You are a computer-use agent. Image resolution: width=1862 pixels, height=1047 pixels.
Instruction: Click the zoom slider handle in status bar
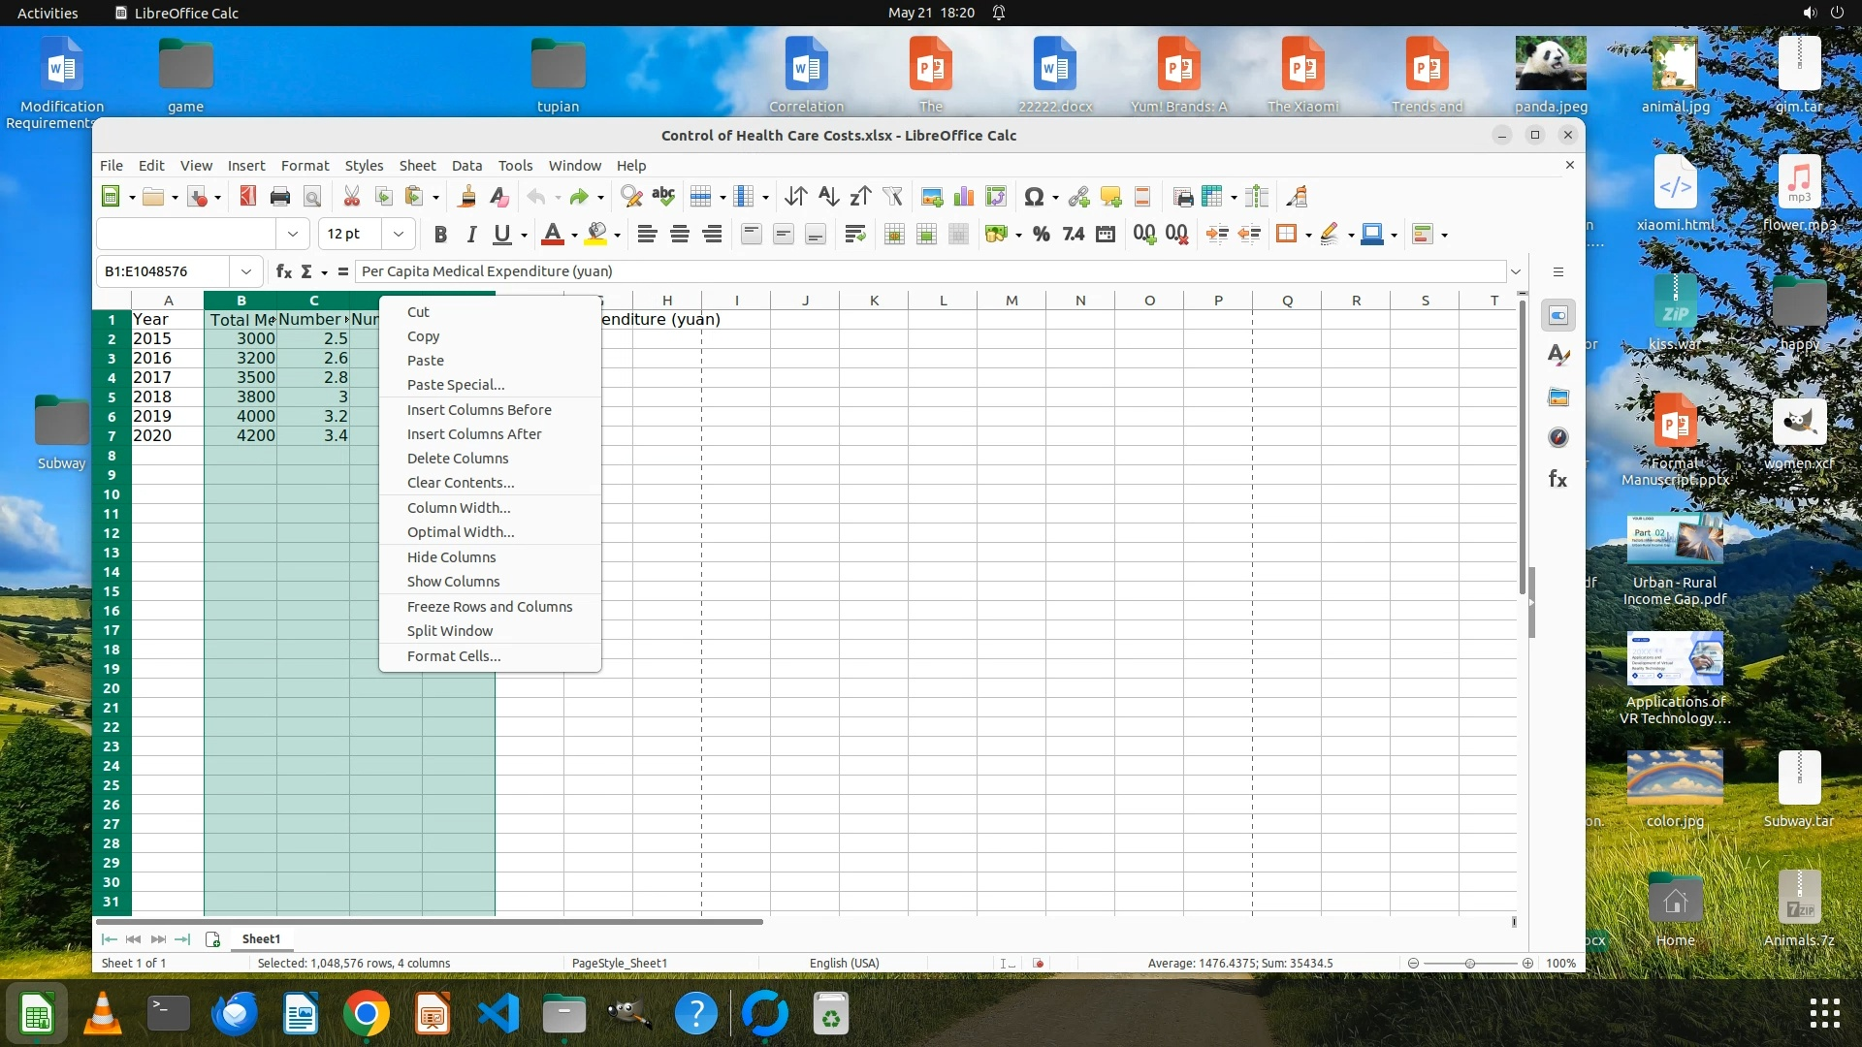(x=1470, y=964)
